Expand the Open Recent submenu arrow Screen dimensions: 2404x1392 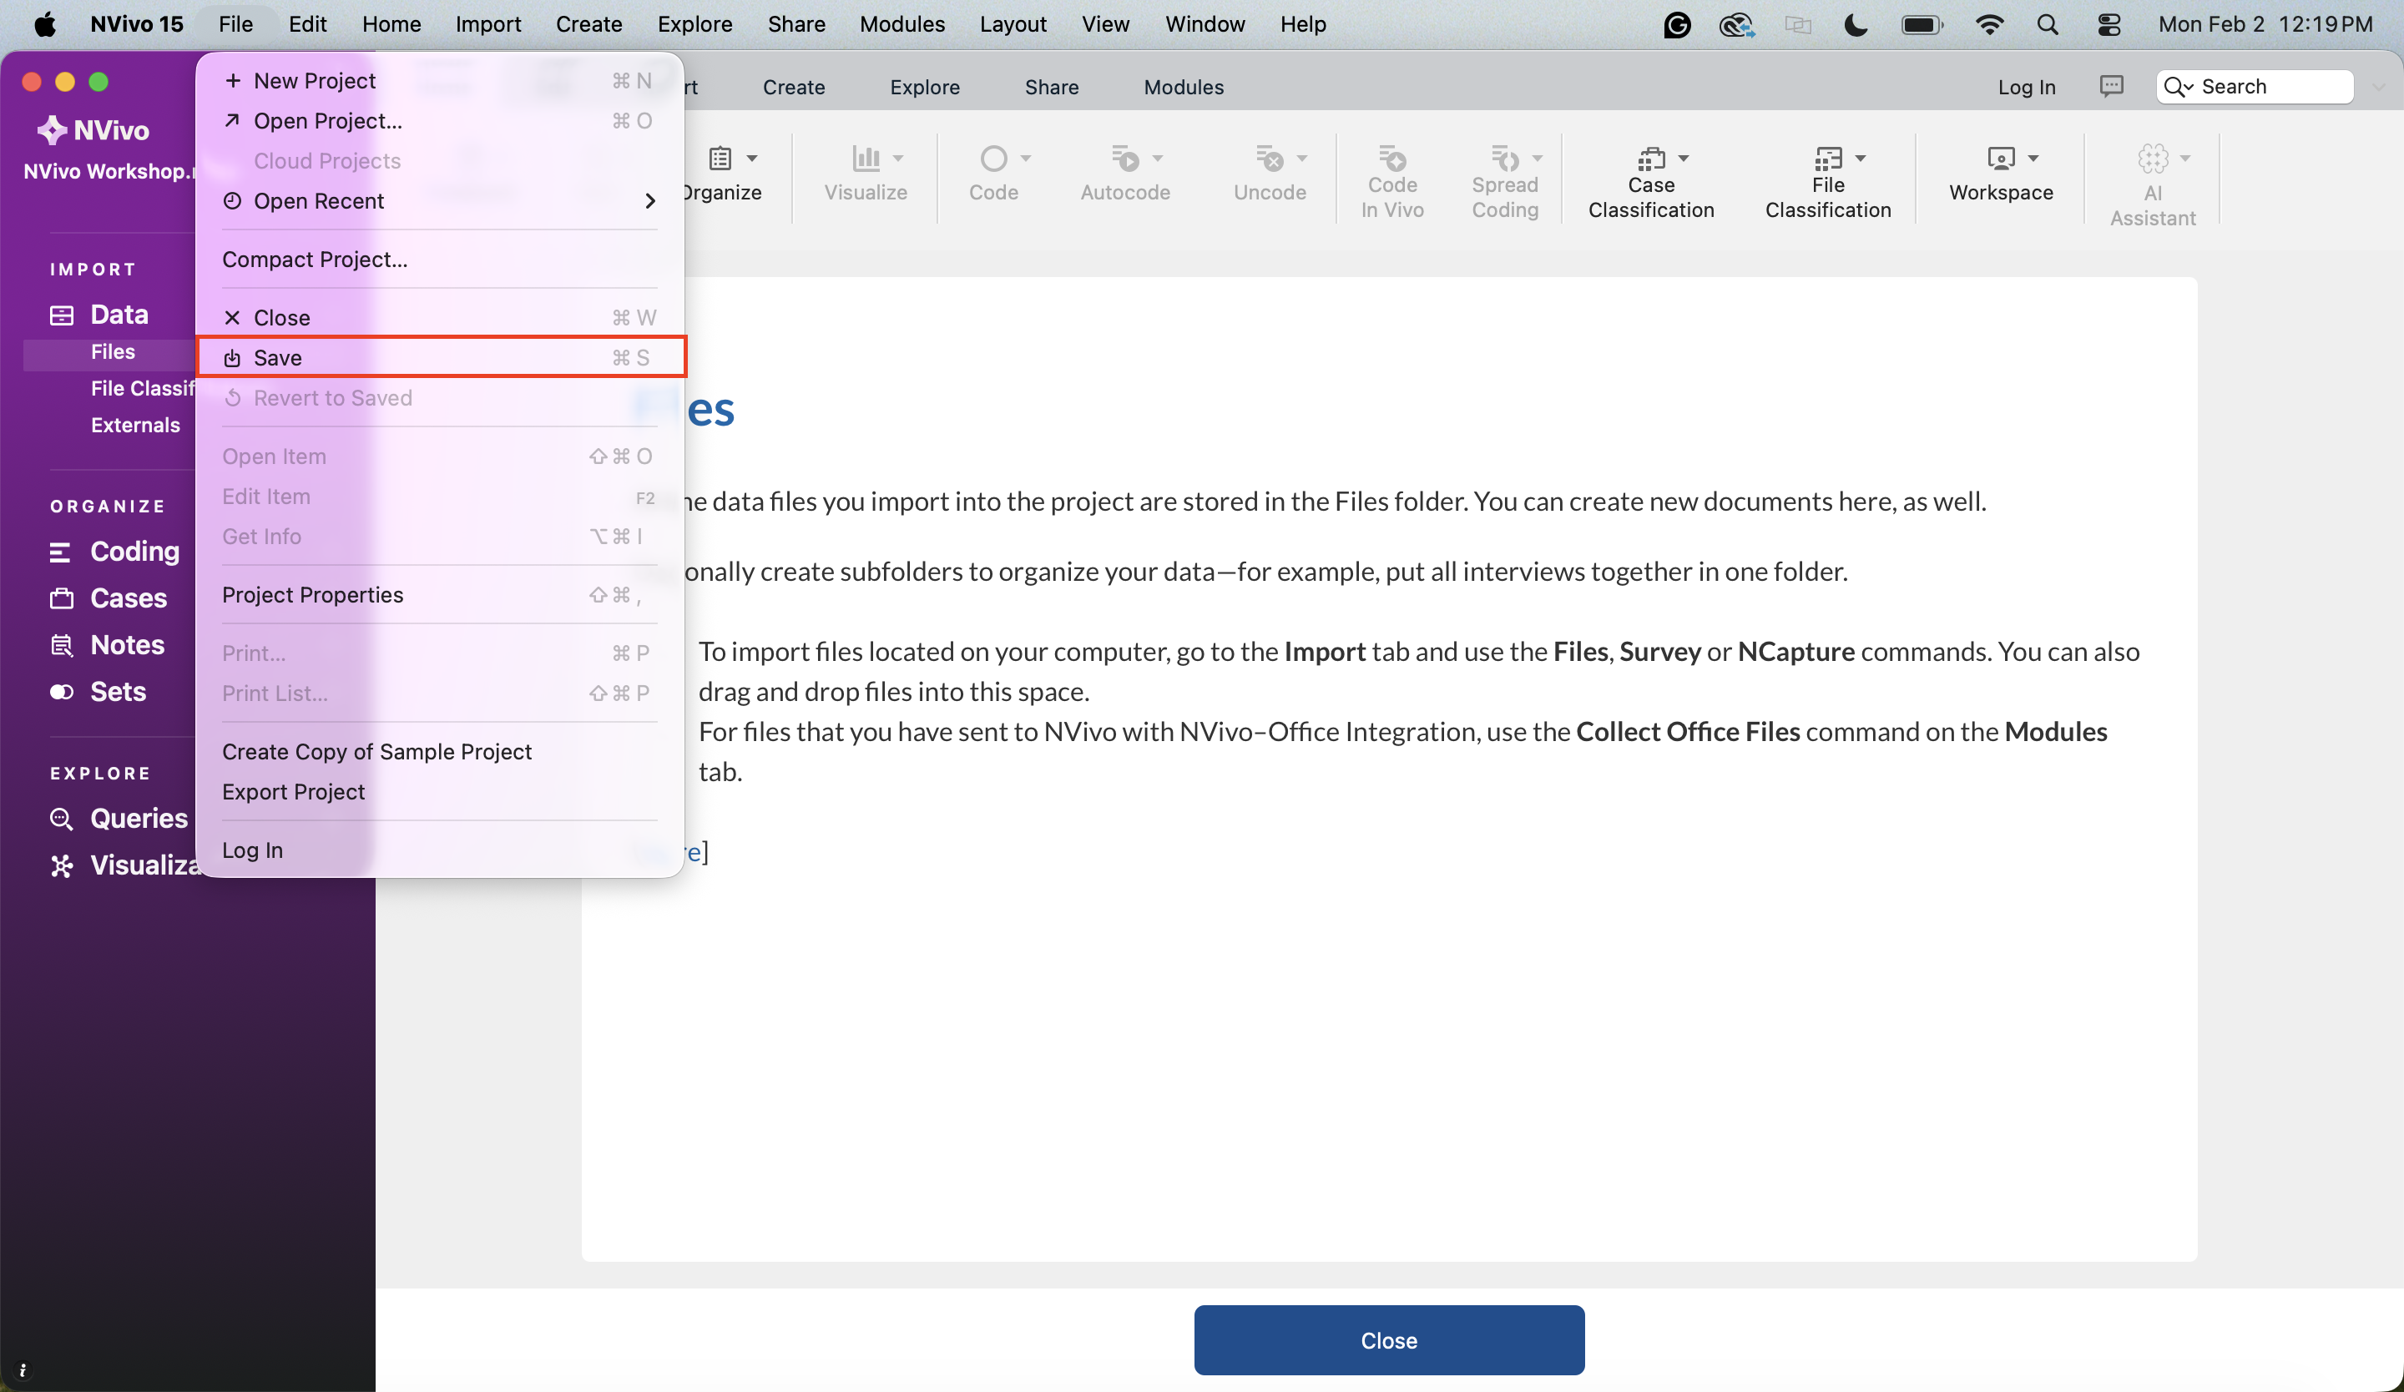[649, 201]
